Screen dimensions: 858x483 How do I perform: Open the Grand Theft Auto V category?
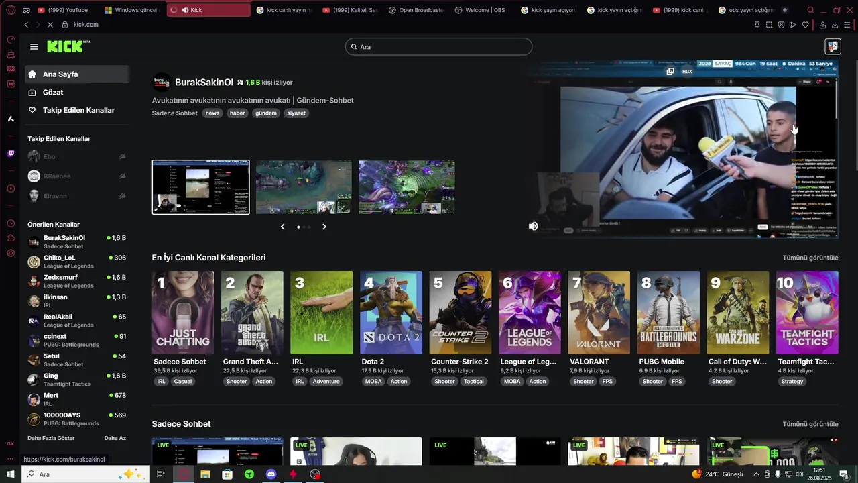252,313
